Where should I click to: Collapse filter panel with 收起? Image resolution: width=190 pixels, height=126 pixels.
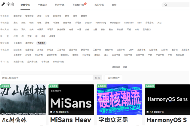pyautogui.click(x=125, y=67)
